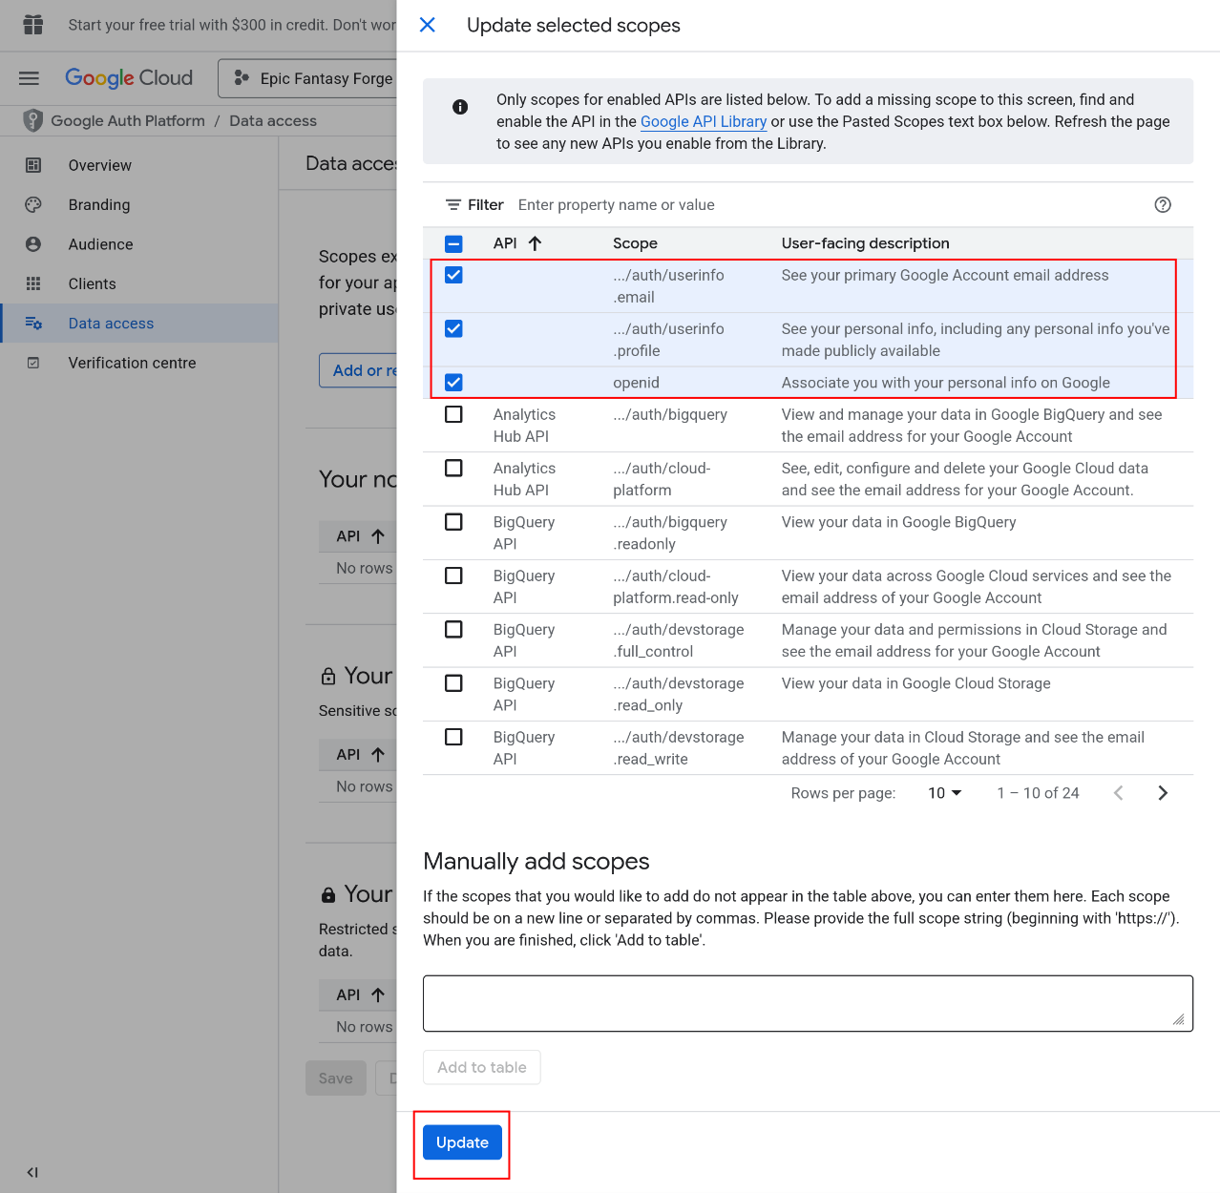Go to the next page of scopes
The height and width of the screenshot is (1193, 1220).
coord(1163,792)
